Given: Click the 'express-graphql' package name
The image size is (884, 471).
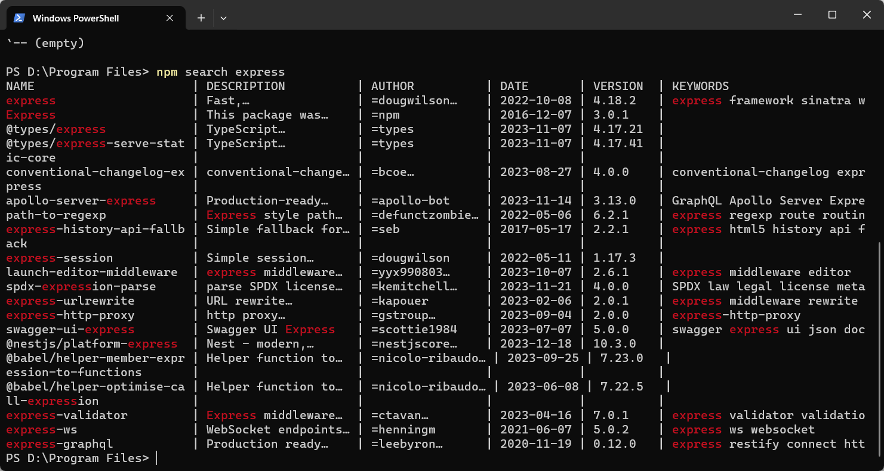Looking at the screenshot, I should click(x=60, y=444).
